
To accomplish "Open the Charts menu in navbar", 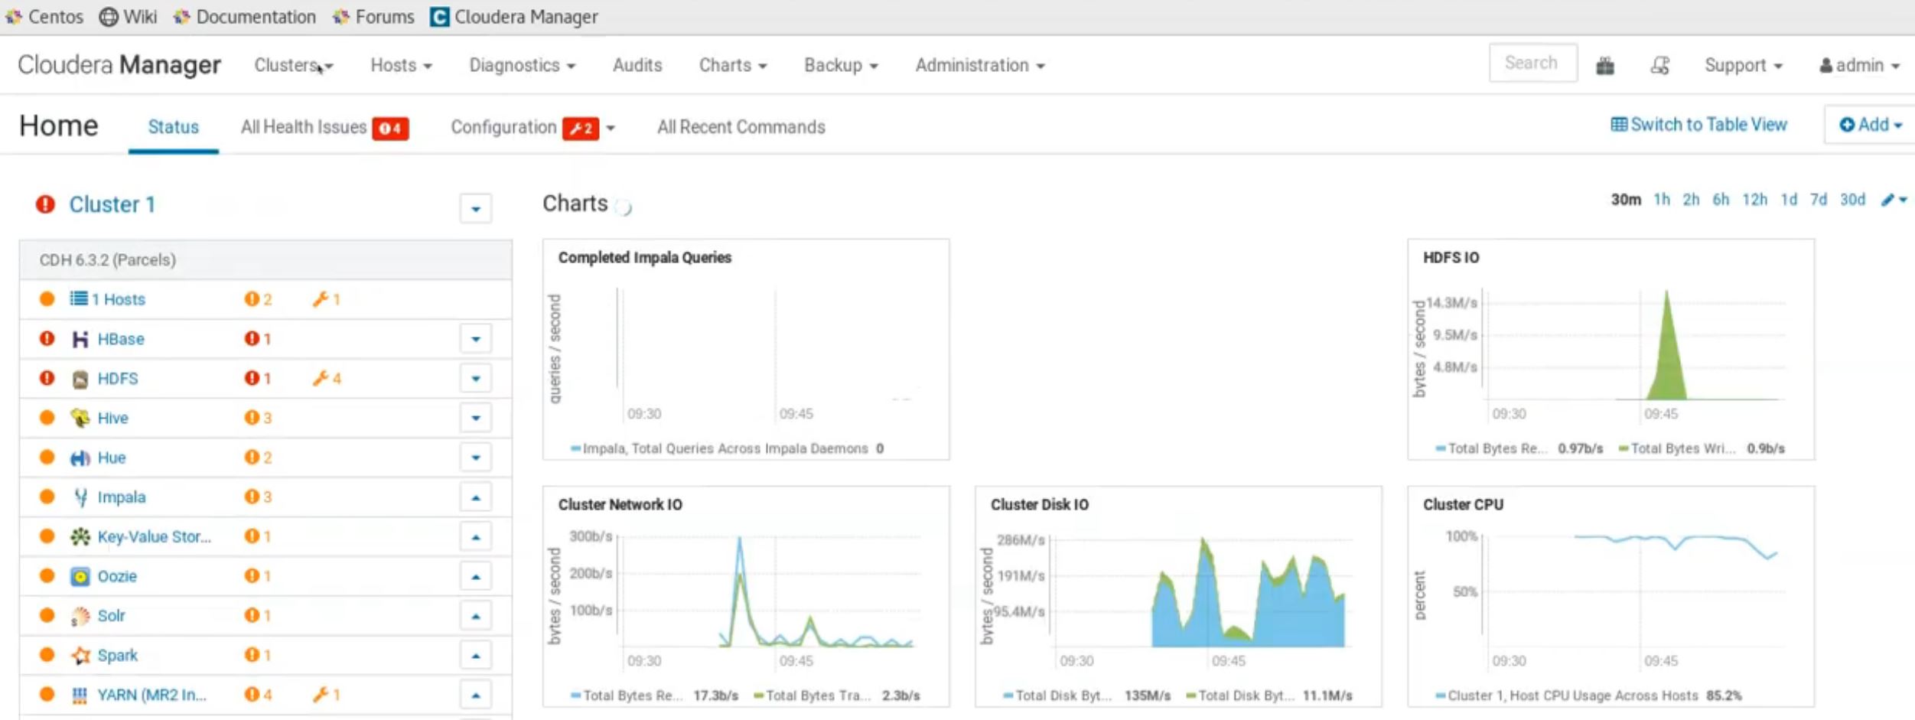I will tap(732, 66).
